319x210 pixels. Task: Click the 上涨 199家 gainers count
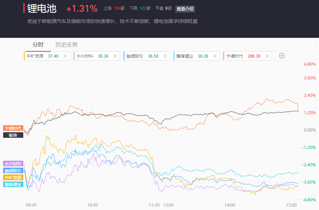[114, 8]
